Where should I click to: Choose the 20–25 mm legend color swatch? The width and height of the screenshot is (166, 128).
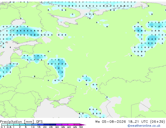(x=47, y=125)
